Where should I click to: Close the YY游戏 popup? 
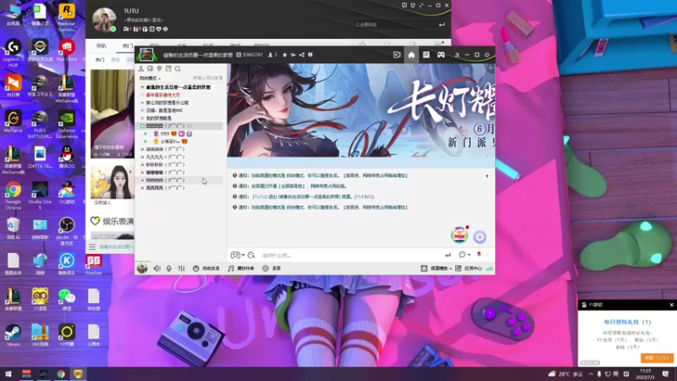[x=671, y=305]
